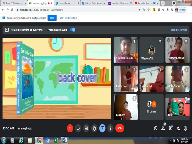Click the address bar URL
This screenshot has height=144, width=192.
(42, 10)
